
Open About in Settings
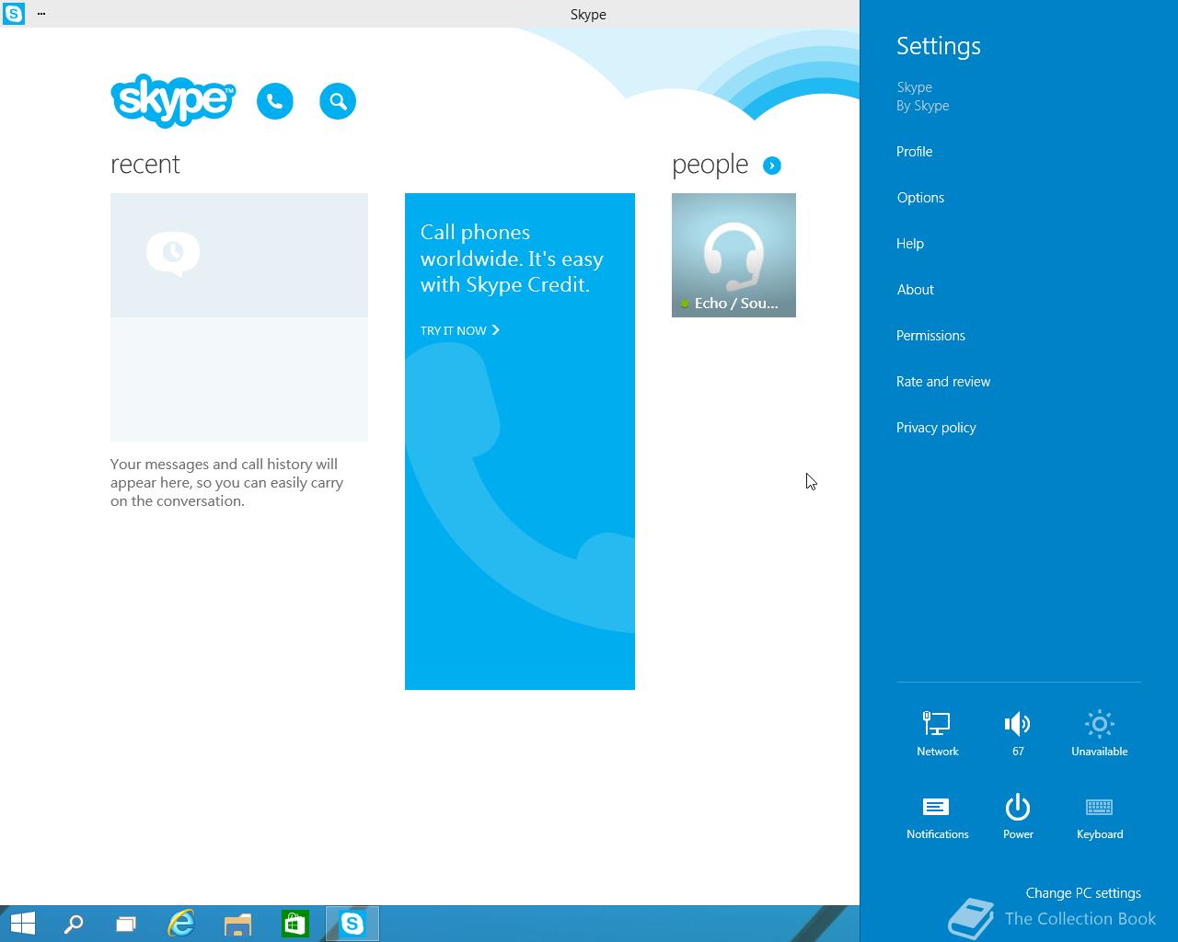916,290
